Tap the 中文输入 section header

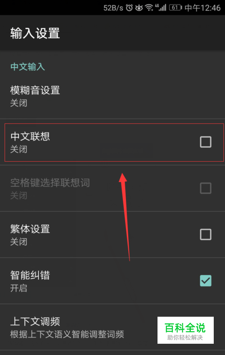pos(27,67)
